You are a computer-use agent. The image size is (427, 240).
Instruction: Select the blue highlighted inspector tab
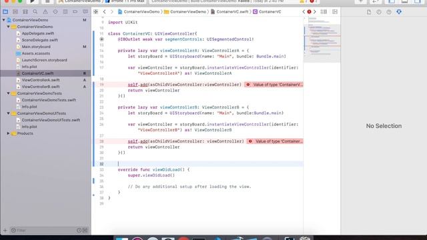click(399, 12)
